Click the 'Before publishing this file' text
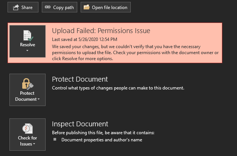 click(x=103, y=133)
